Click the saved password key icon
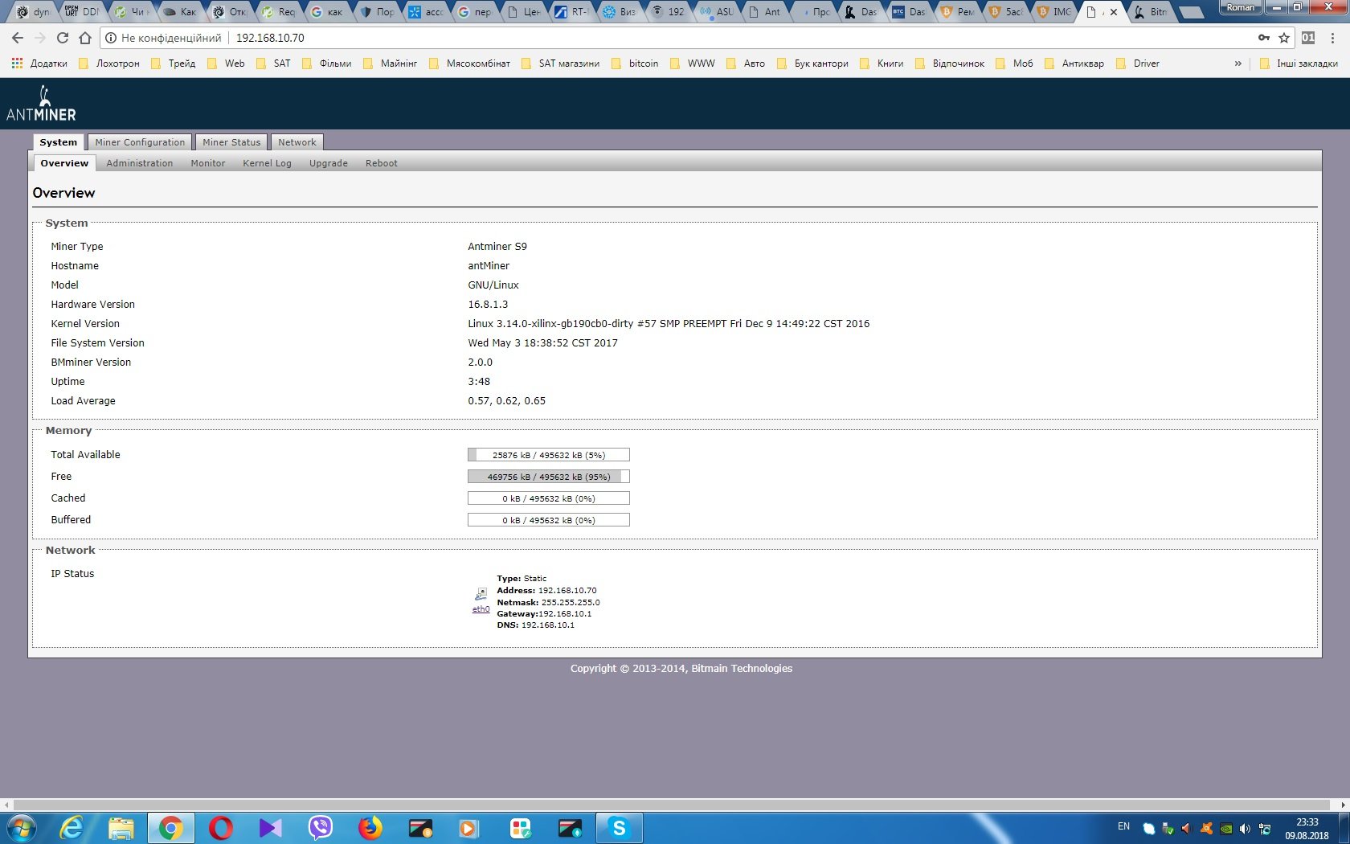This screenshot has width=1350, height=844. (1264, 38)
